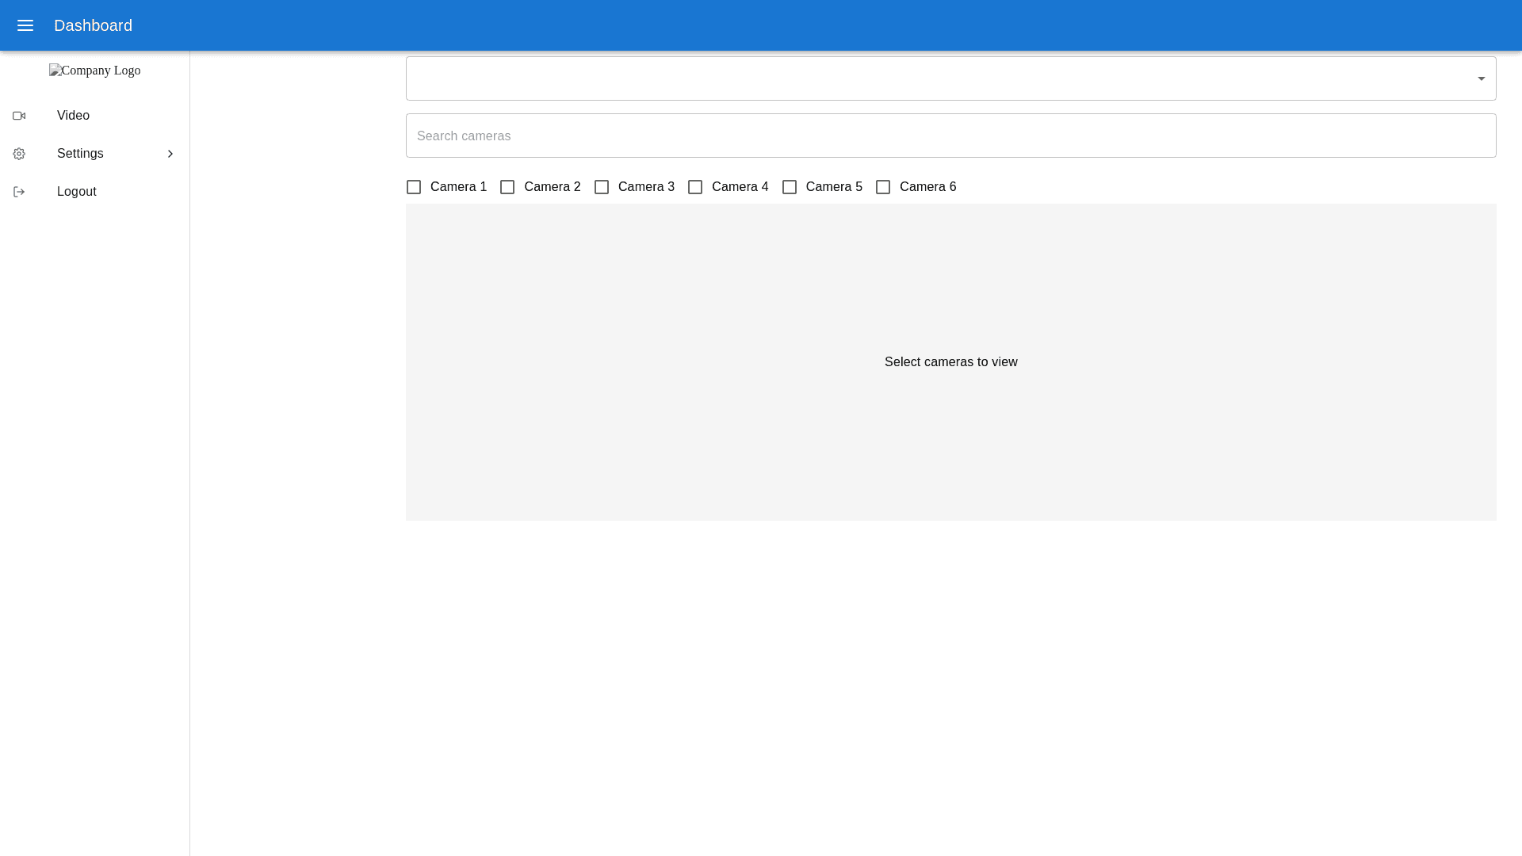Click the Dashboard title text
Screen dimensions: 1522x856
93,25
